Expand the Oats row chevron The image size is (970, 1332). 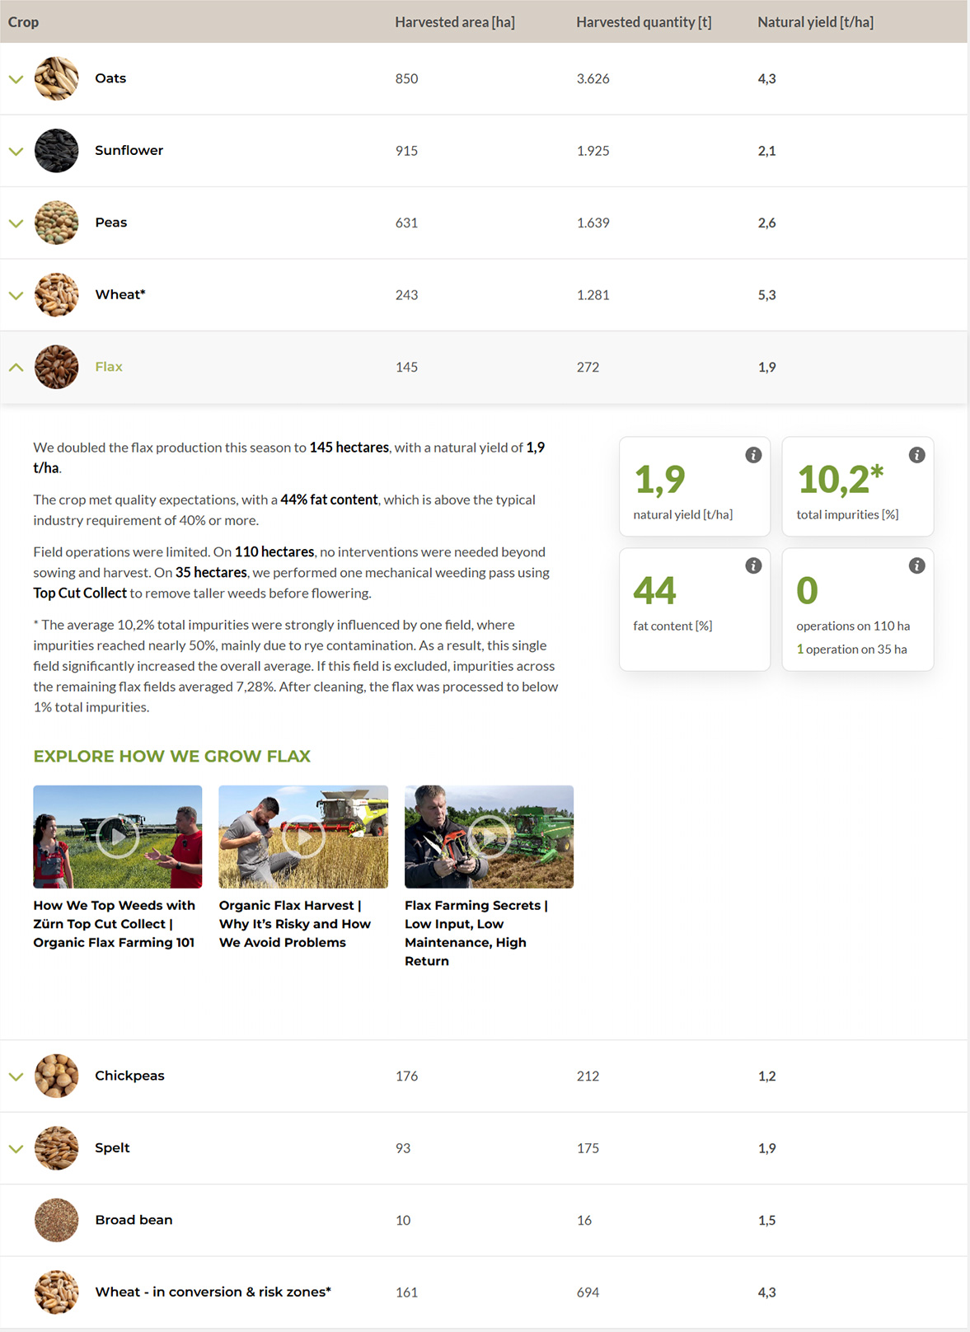(x=16, y=79)
